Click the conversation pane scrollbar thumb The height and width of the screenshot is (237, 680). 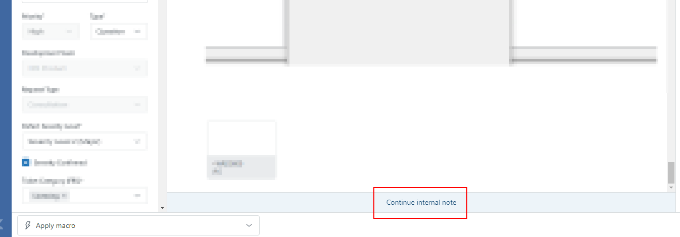coord(671,173)
